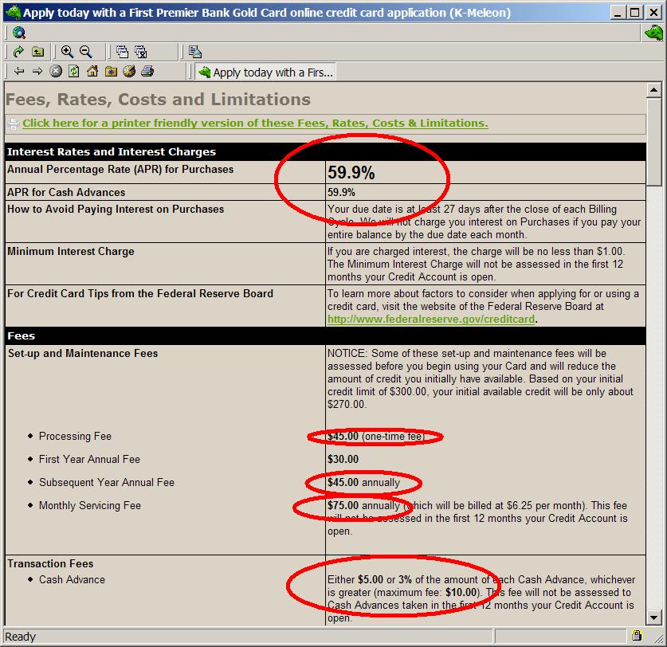Viewport: 667px width, 647px height.
Task: Click the vertical scrollbar thumb
Action: tap(653, 142)
